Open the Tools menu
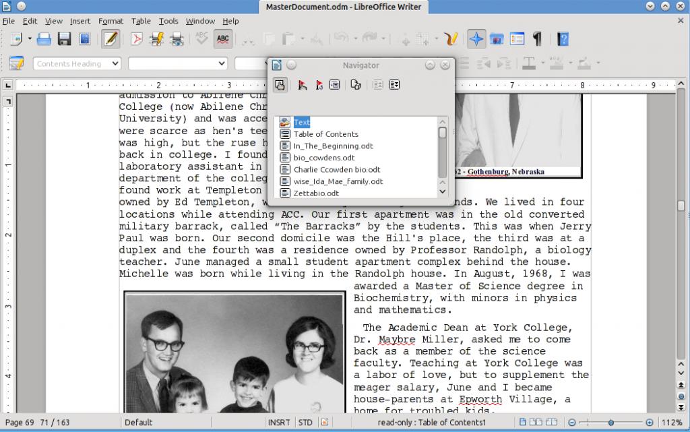Screen dimensions: 690x432 [168, 21]
